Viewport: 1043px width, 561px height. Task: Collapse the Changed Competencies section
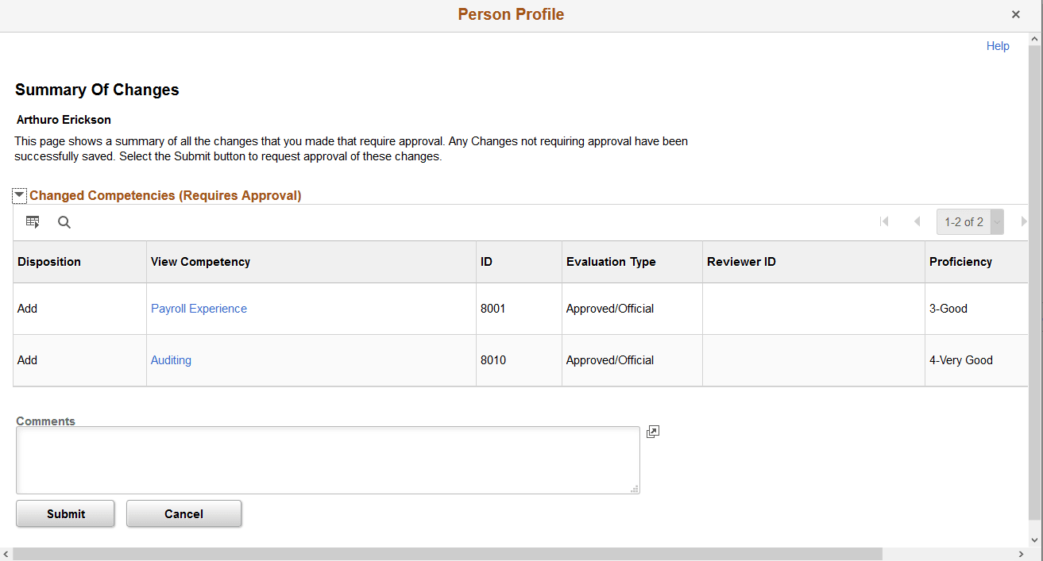20,195
